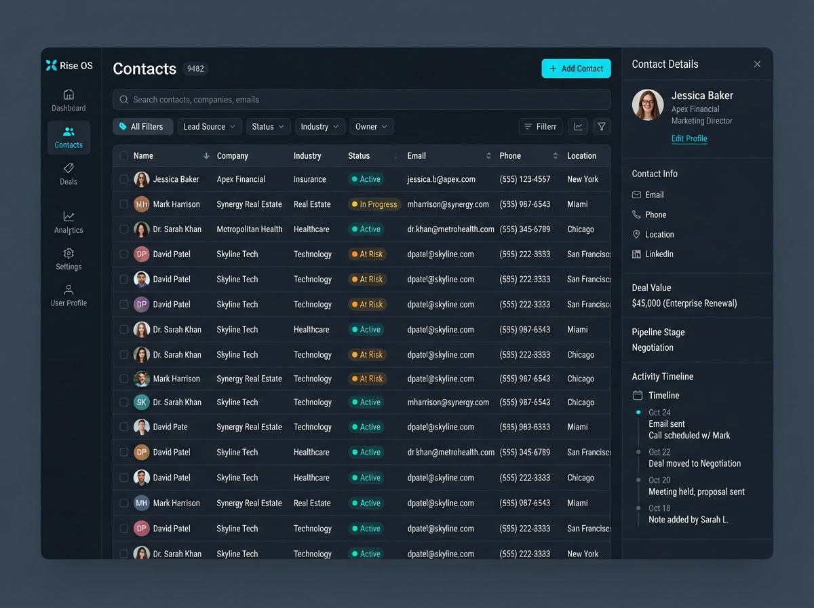Image resolution: width=814 pixels, height=608 pixels.
Task: Click the sort arrows in Email column
Action: [x=488, y=156]
